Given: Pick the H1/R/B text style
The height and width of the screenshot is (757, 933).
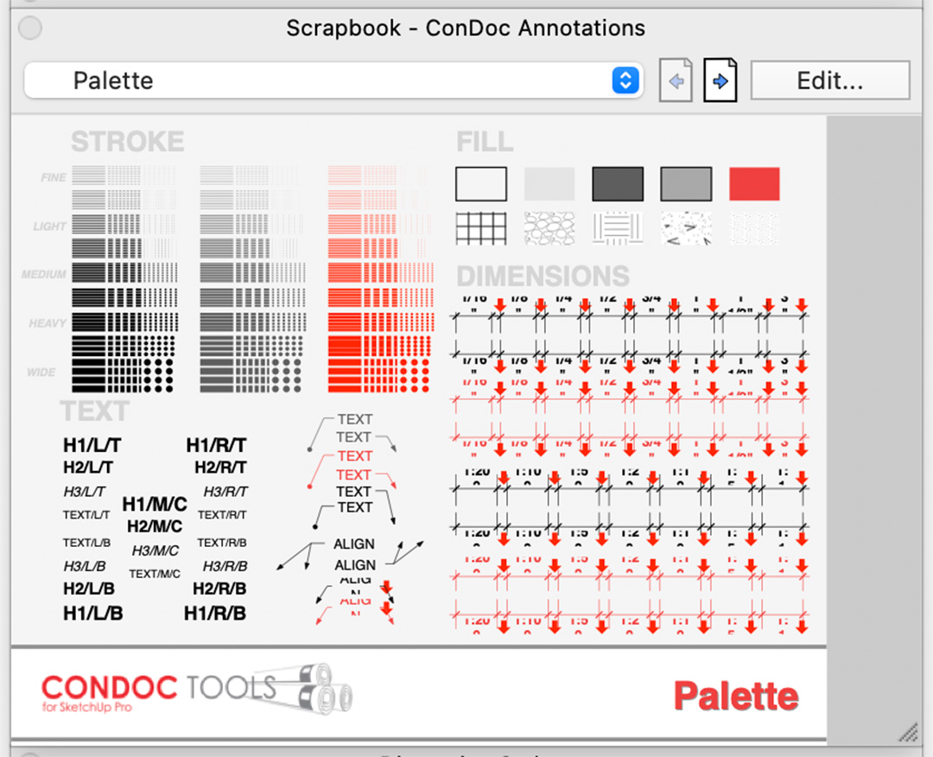Looking at the screenshot, I should tap(215, 613).
